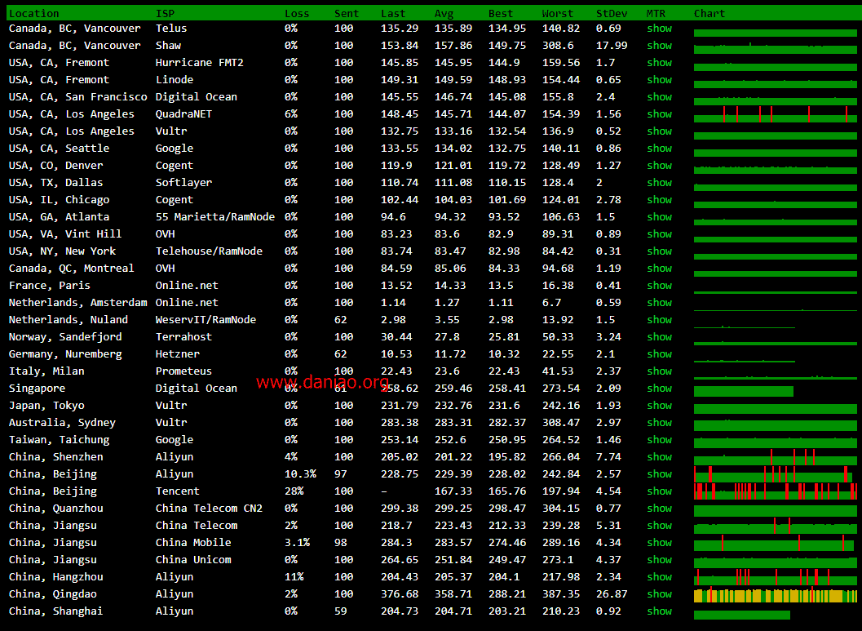Click the 308.6 worst value
The width and height of the screenshot is (862, 631).
click(x=558, y=45)
